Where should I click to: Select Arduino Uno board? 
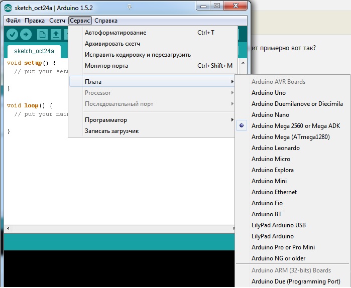269,93
